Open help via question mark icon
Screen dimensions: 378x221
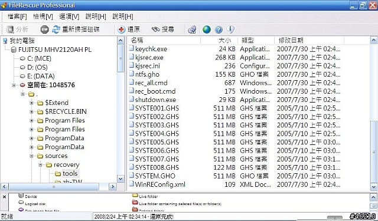(x=219, y=29)
